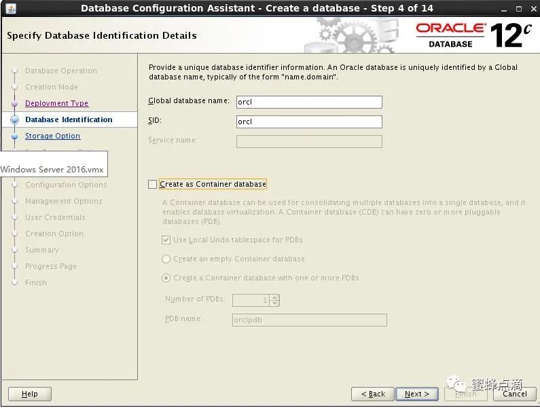The height and width of the screenshot is (408, 540).
Task: Decrease the Number of PDBs value
Action: 274,303
